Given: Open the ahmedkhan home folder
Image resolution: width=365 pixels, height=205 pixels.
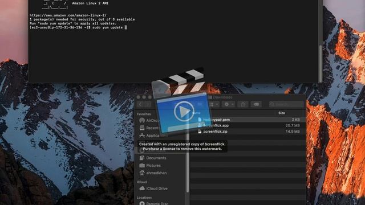Looking at the screenshot, I should point(153,173).
